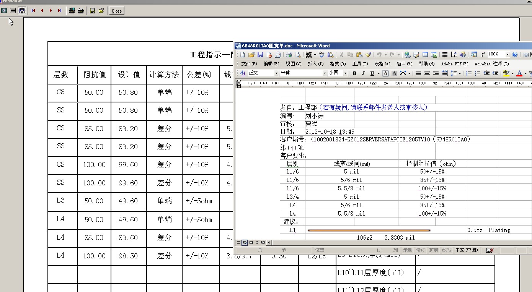The width and height of the screenshot is (532, 292).
Task: Select Format Painter brush in Word
Action: tap(368, 55)
